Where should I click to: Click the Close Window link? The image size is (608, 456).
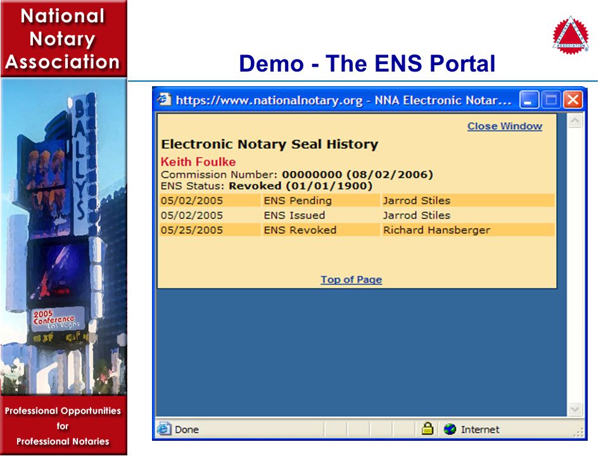[x=505, y=126]
